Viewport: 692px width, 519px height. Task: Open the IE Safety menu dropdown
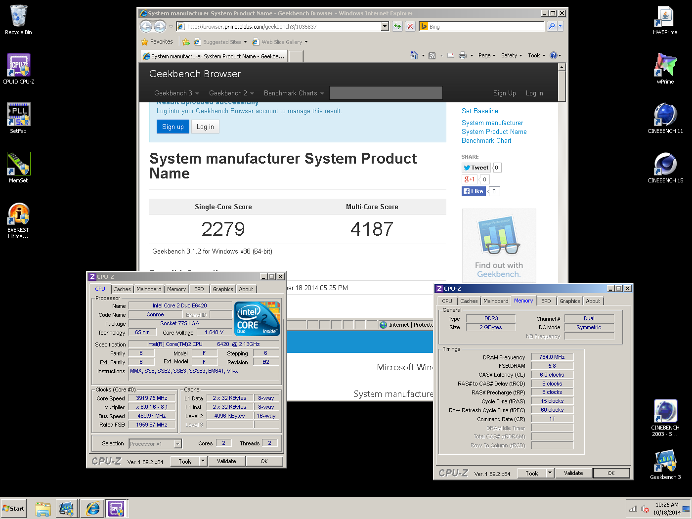pos(512,55)
